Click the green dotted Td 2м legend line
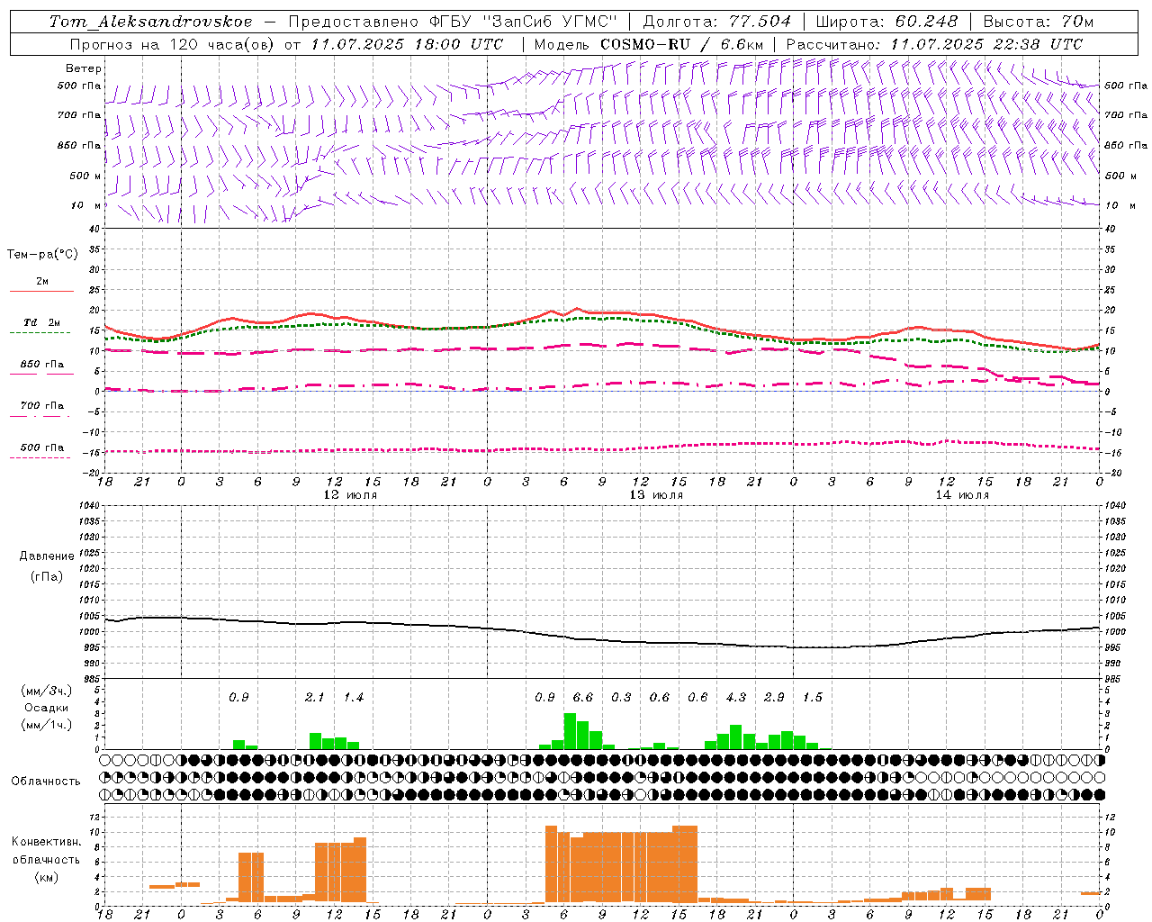This screenshot has height=922, width=1152. coord(40,333)
